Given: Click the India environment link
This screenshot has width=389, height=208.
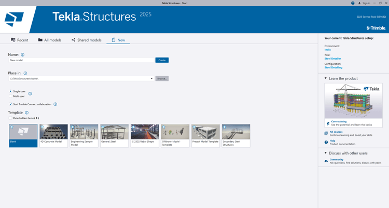Looking at the screenshot, I should 327,50.
